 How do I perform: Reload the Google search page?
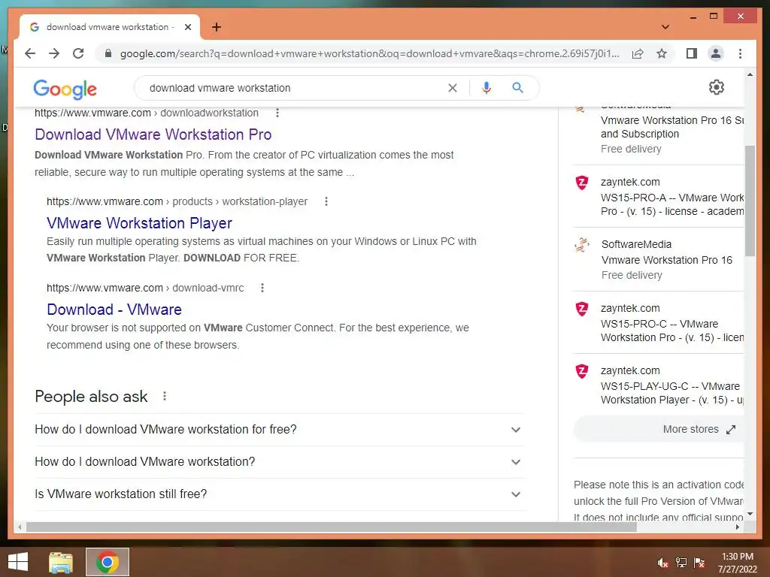click(78, 53)
